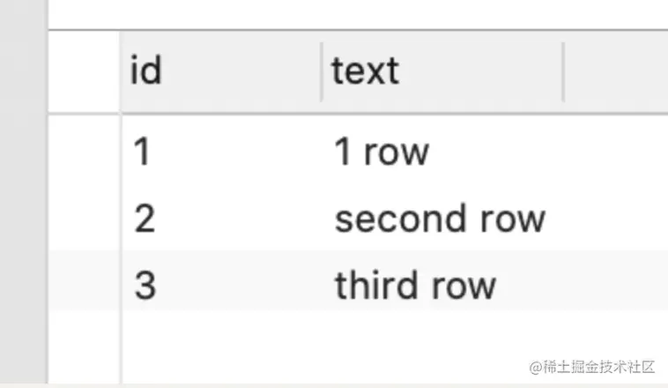Click row gutter left of id 1
The width and height of the screenshot is (668, 388).
coord(84,152)
